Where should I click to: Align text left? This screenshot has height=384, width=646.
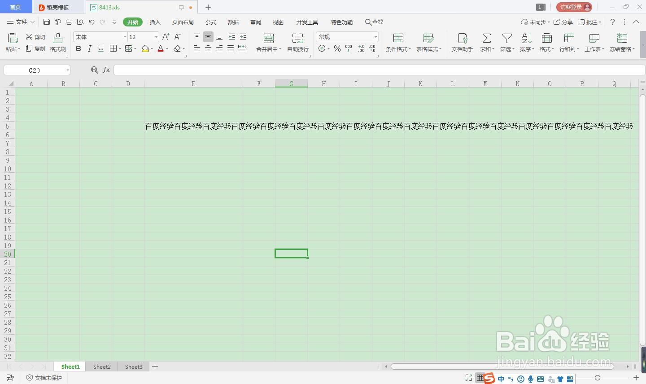[x=197, y=48]
